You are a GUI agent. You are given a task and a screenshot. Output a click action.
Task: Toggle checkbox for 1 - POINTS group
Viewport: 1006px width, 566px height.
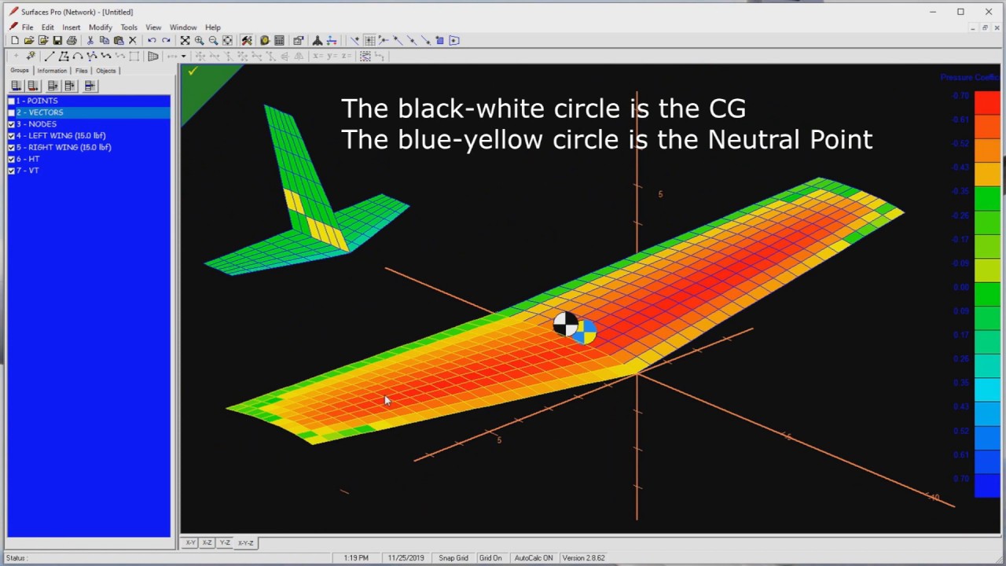[12, 101]
